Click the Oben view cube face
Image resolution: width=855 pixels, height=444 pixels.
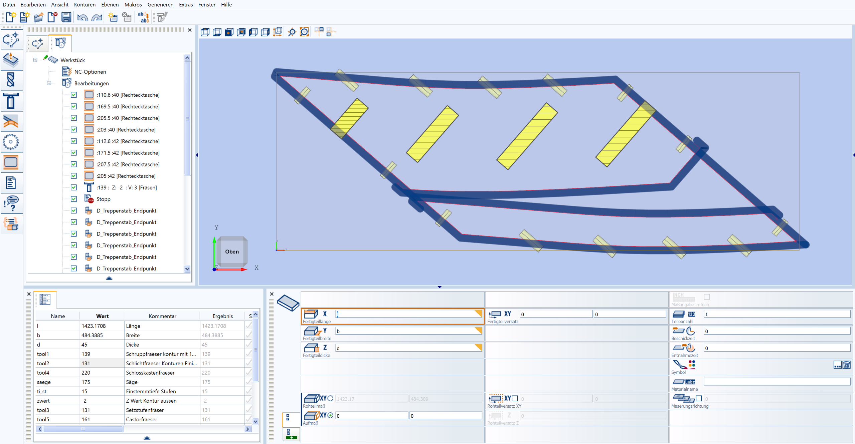(x=232, y=252)
